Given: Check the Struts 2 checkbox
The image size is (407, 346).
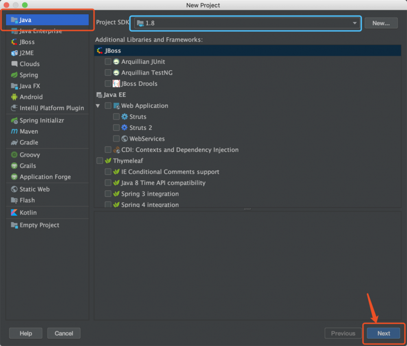Looking at the screenshot, I should [x=116, y=128].
